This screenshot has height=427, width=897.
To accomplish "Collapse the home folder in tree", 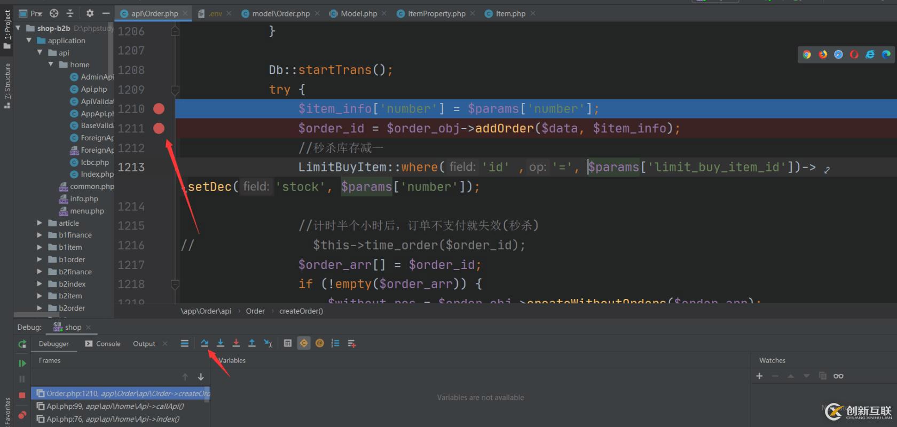I will click(x=51, y=65).
